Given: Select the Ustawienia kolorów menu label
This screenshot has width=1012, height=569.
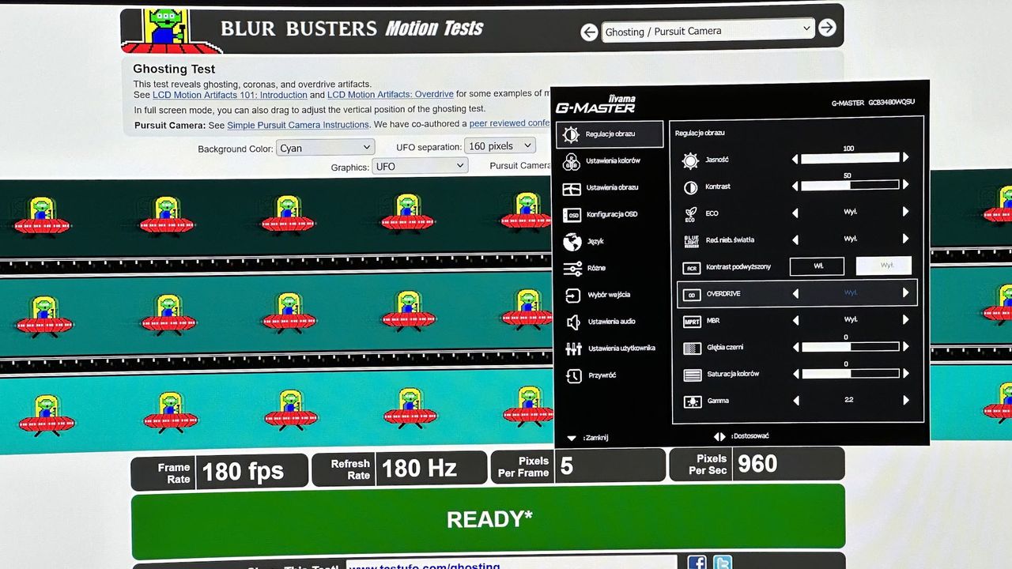Looking at the screenshot, I should (613, 161).
